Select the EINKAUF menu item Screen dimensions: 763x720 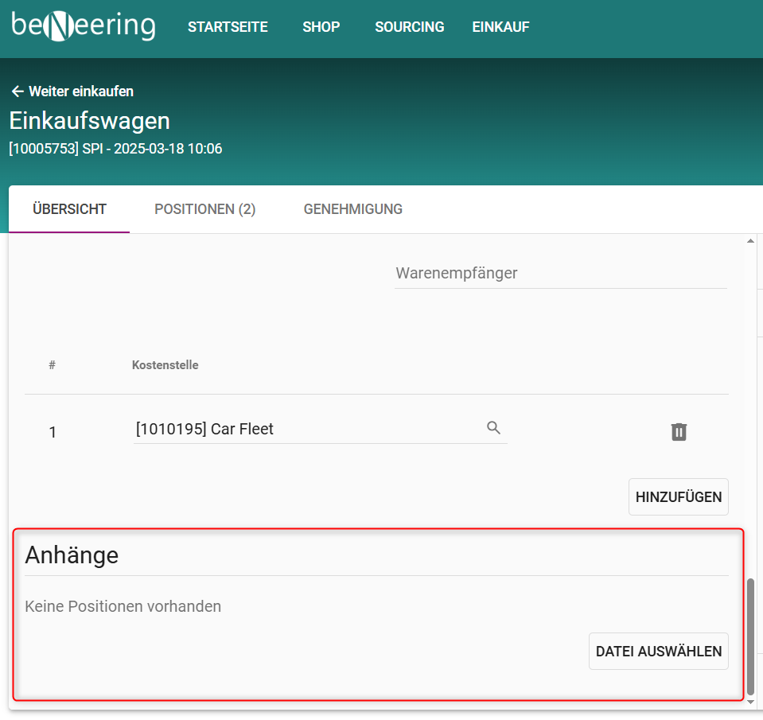[x=500, y=27]
